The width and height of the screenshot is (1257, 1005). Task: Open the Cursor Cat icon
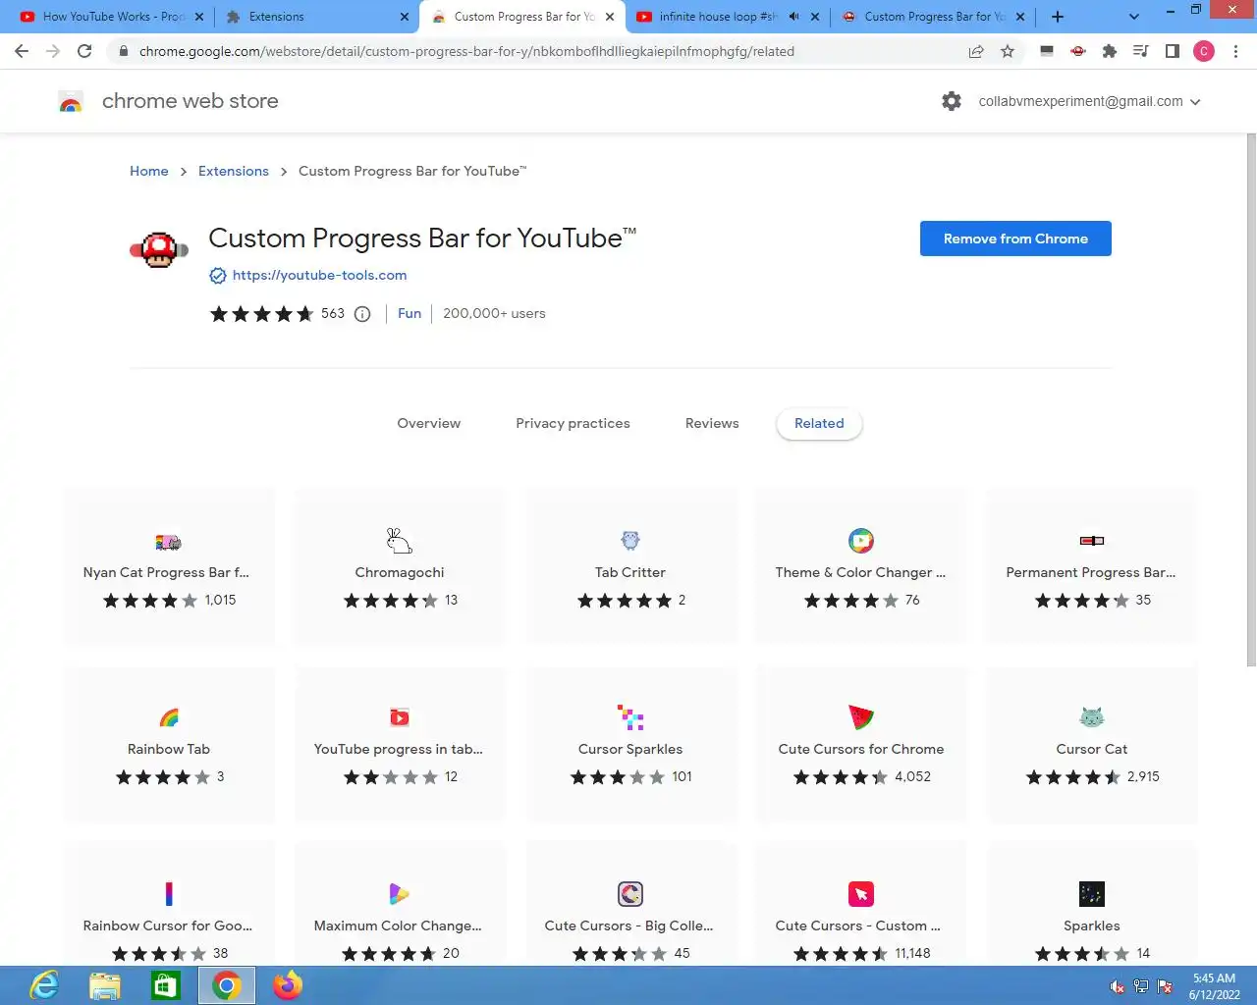1092,717
